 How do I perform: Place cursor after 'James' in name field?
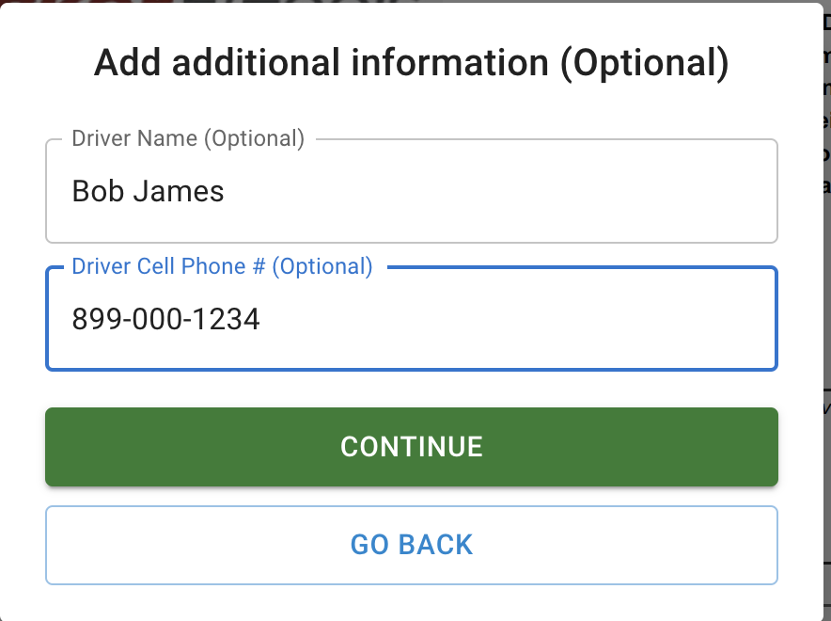point(227,192)
